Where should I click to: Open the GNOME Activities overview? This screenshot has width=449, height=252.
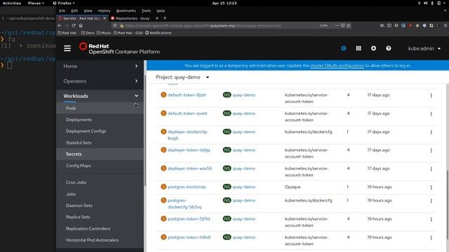click(12, 3)
